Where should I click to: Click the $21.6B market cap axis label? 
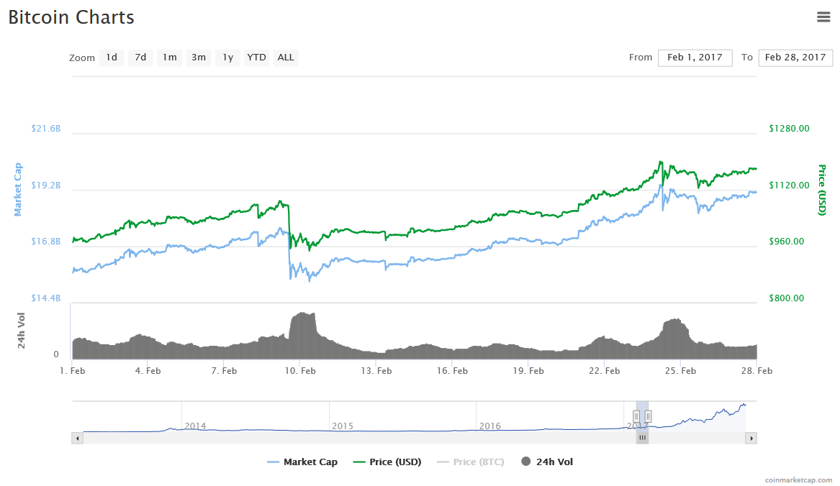click(x=46, y=129)
